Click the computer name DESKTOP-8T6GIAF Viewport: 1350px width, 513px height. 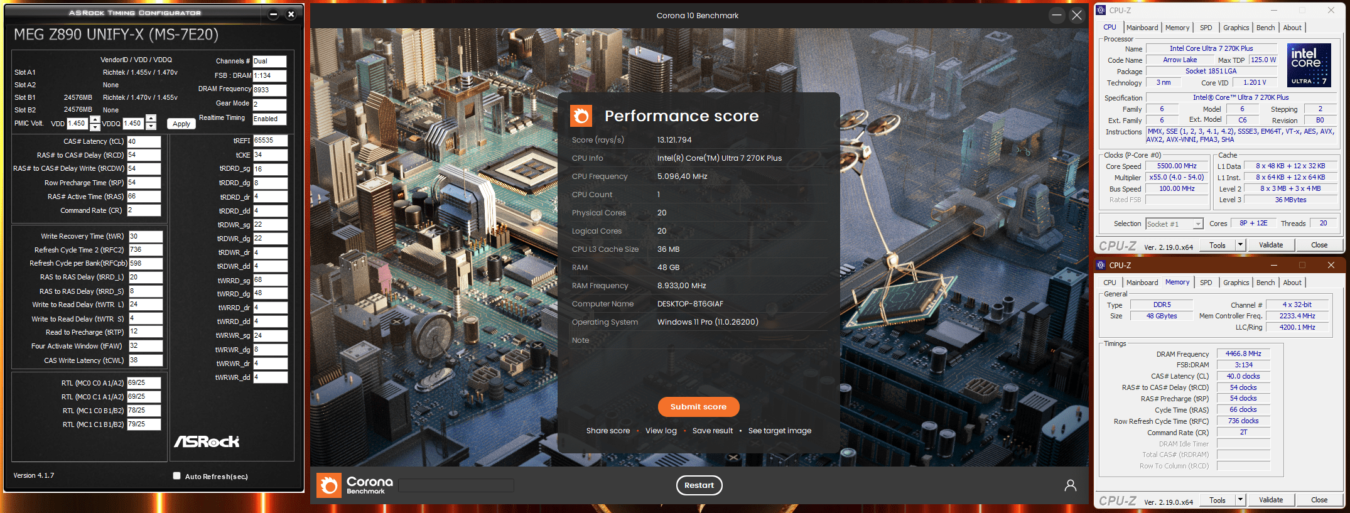tap(690, 304)
